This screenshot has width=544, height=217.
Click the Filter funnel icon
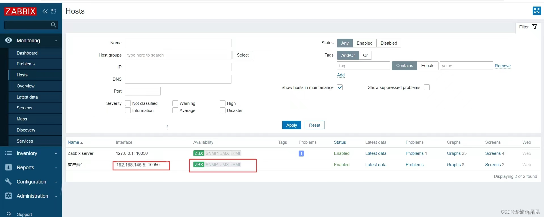pos(535,27)
